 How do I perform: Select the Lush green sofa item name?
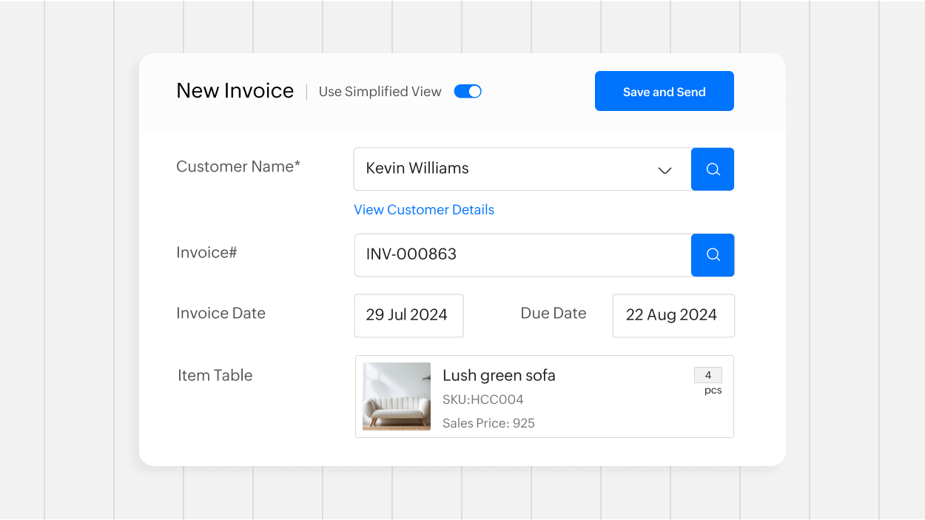(x=499, y=376)
